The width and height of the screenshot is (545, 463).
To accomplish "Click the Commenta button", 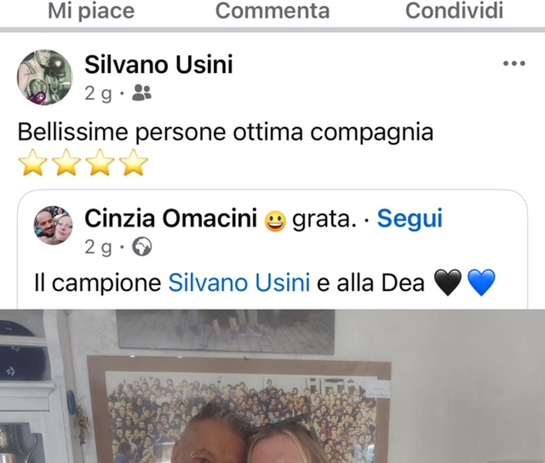I will pos(272,10).
